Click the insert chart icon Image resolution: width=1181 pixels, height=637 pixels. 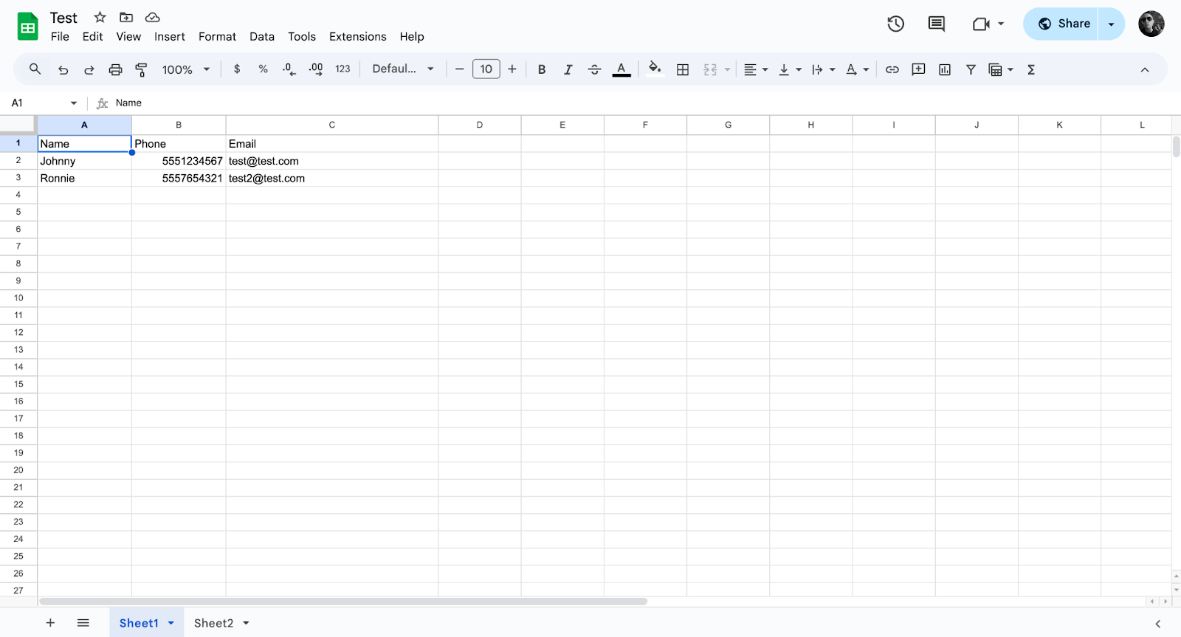point(944,69)
